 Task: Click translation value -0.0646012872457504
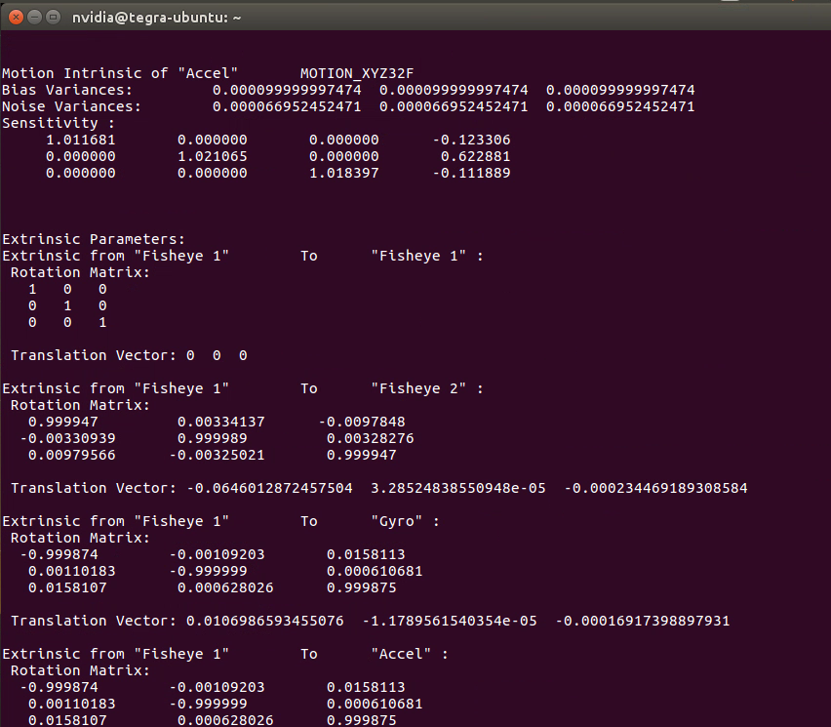270,488
